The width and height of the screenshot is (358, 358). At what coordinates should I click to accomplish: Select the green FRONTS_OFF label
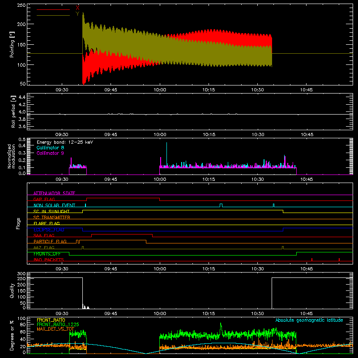point(47,254)
